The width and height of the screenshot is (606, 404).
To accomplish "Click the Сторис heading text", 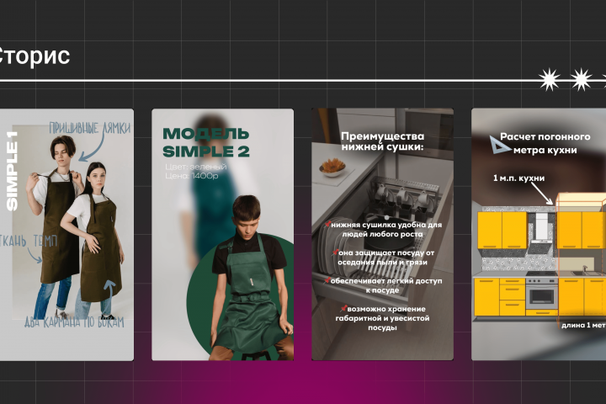I will [34, 56].
